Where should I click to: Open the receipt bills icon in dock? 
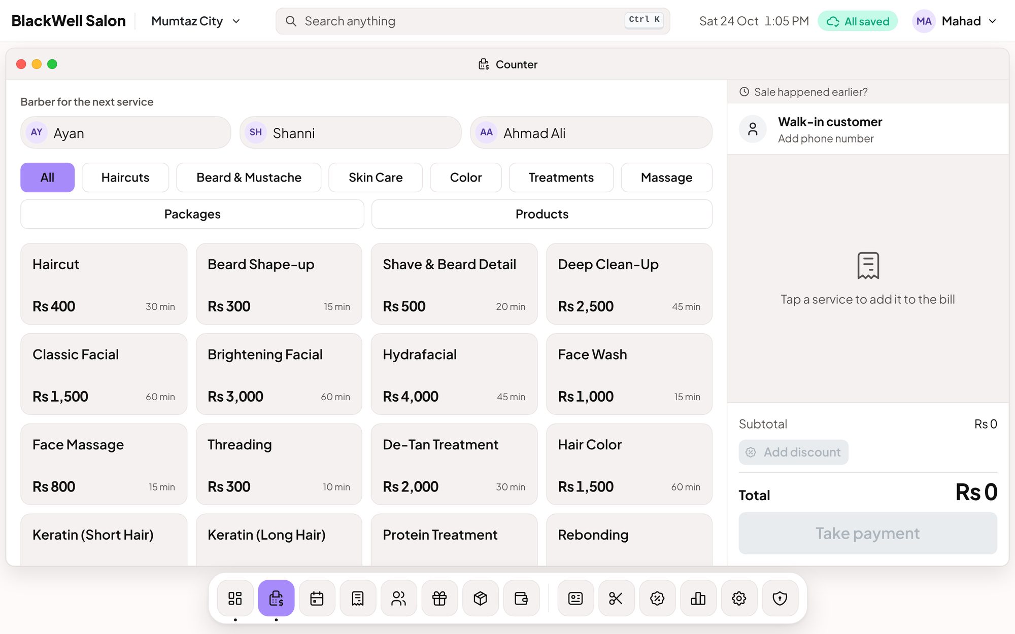click(358, 598)
